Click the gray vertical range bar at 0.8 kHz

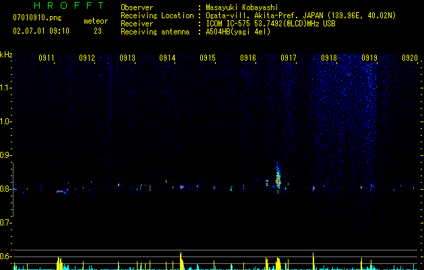pos(13,190)
